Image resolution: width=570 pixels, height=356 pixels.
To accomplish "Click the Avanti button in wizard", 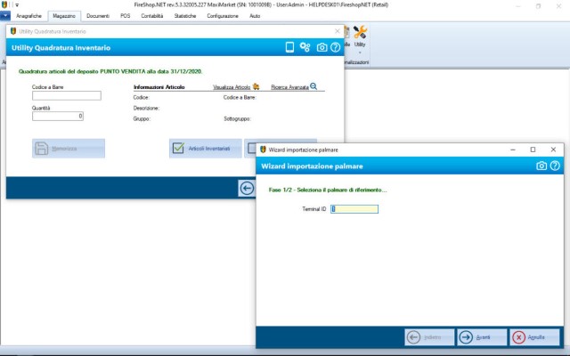I will [480, 337].
